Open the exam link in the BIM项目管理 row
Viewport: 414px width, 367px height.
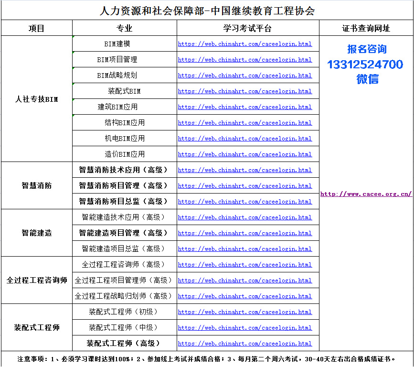(245, 60)
